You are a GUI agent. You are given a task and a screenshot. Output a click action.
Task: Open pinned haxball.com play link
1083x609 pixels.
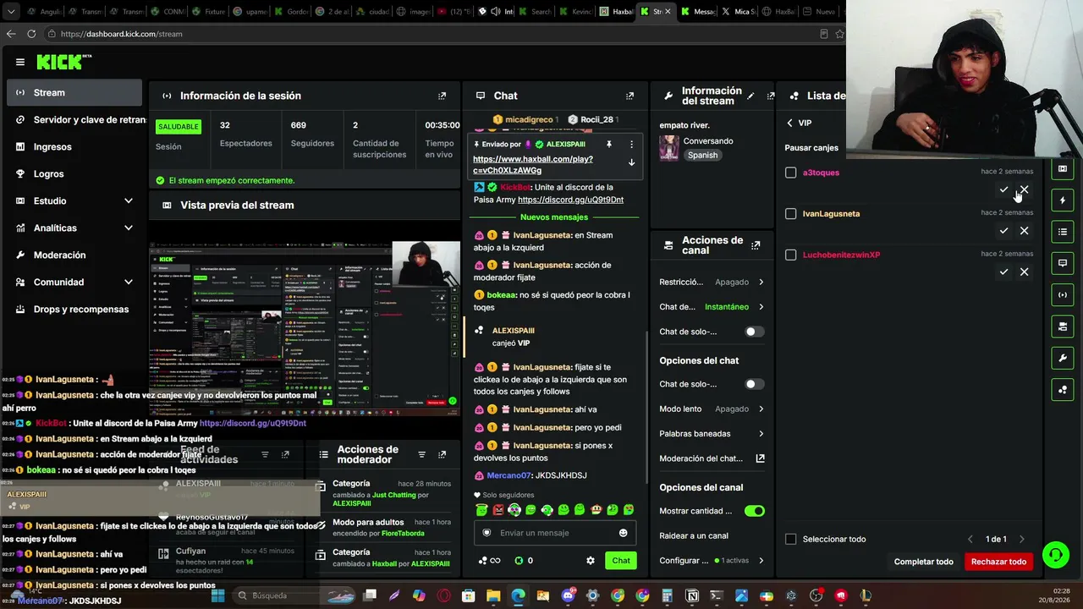[533, 165]
